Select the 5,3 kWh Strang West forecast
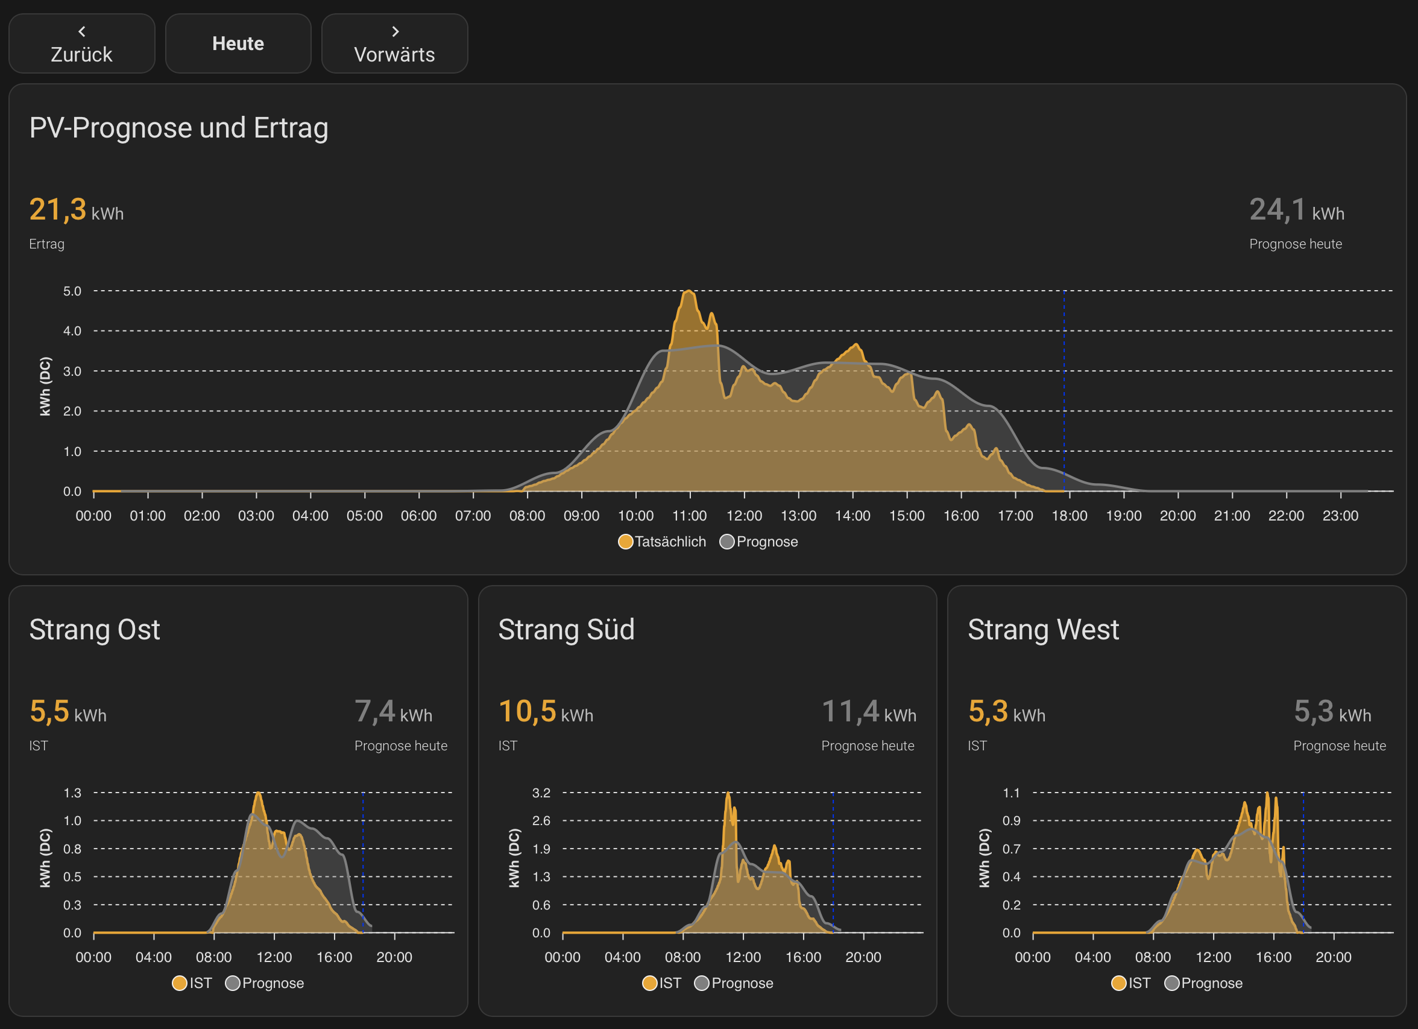Image resolution: width=1418 pixels, height=1029 pixels. [x=1314, y=711]
